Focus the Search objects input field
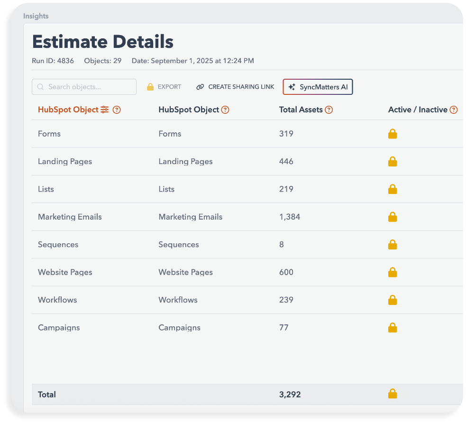466x424 pixels. [84, 87]
